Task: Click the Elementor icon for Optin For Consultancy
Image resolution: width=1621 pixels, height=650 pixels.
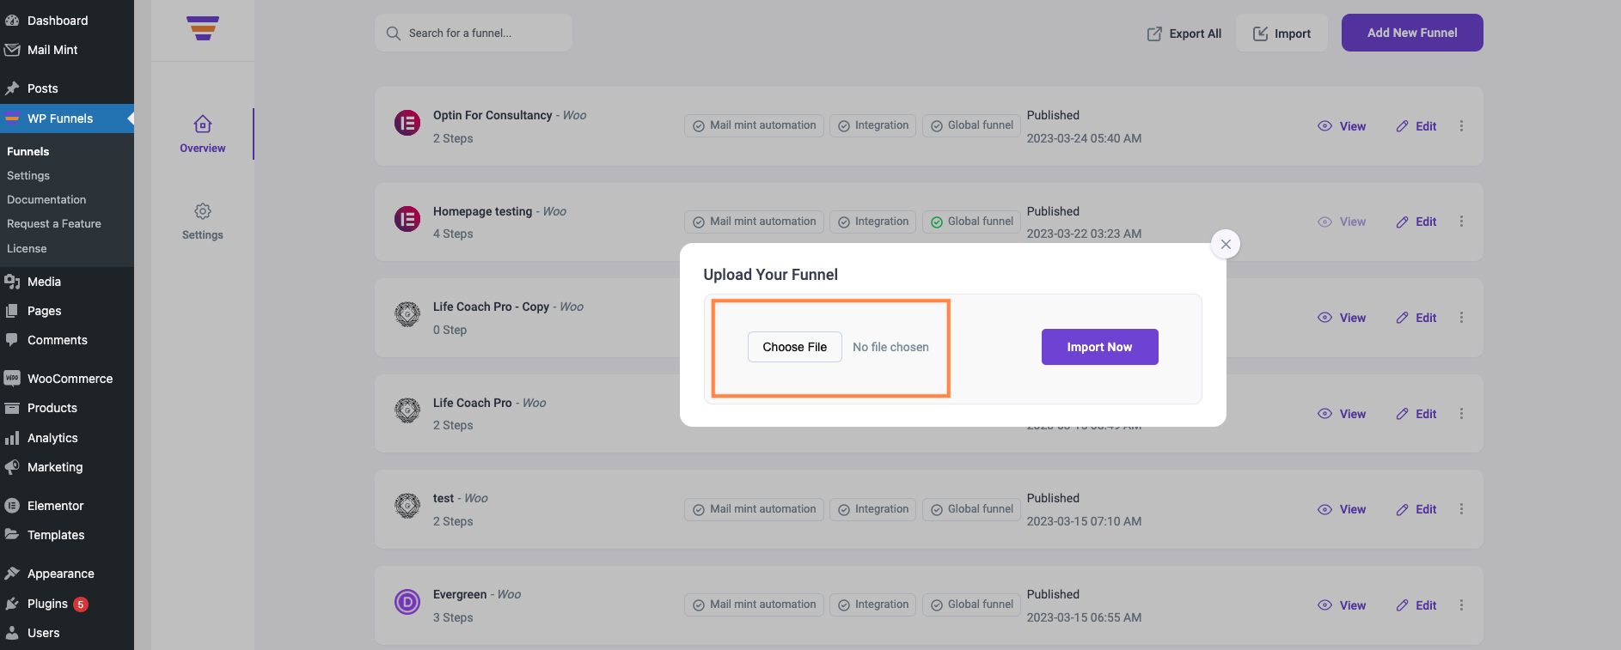Action: 407,124
